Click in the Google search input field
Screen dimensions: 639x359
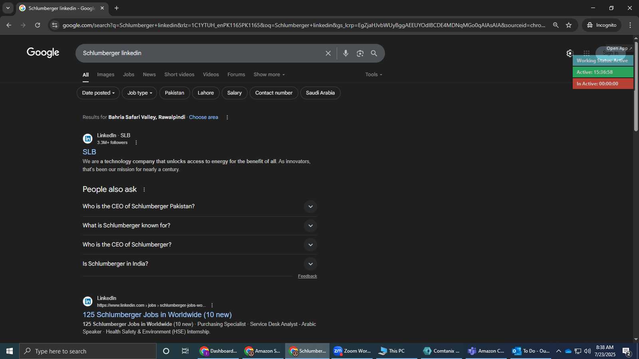coord(200,53)
